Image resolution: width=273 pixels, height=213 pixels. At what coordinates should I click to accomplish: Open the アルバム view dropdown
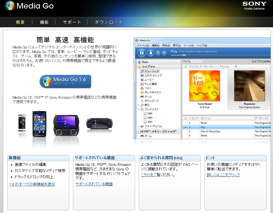193,61
